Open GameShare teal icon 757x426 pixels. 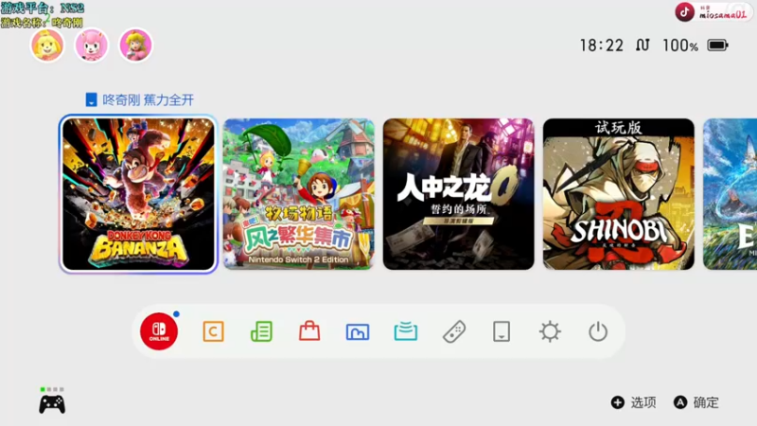tap(406, 332)
